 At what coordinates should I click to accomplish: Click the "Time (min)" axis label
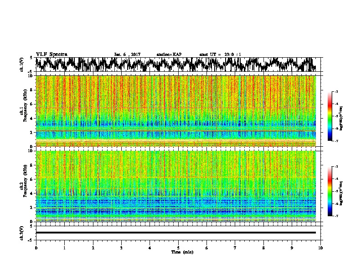click(182, 252)
